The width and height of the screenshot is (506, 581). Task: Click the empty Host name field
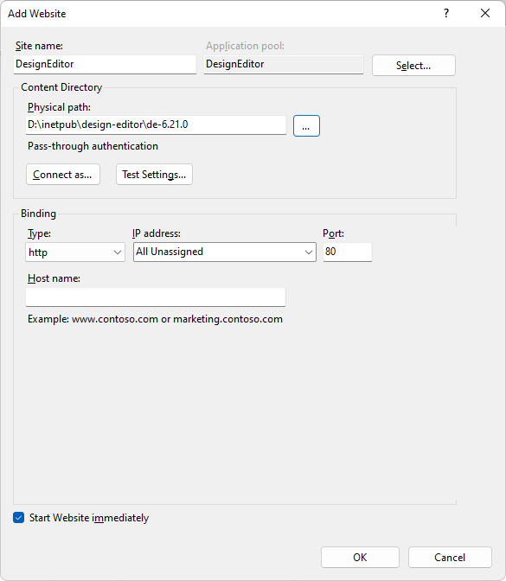pos(156,297)
